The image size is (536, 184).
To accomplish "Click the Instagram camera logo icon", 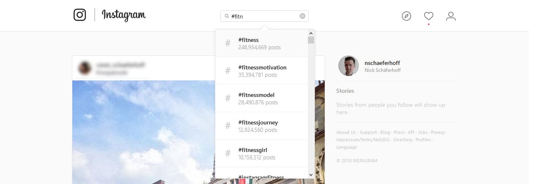I will pos(80,15).
